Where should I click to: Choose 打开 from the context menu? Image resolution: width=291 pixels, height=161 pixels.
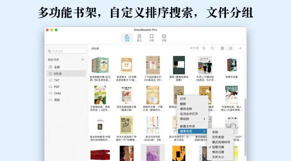tap(192, 99)
